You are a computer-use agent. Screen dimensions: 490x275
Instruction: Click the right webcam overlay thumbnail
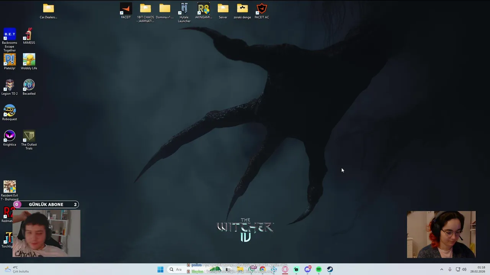click(x=441, y=235)
